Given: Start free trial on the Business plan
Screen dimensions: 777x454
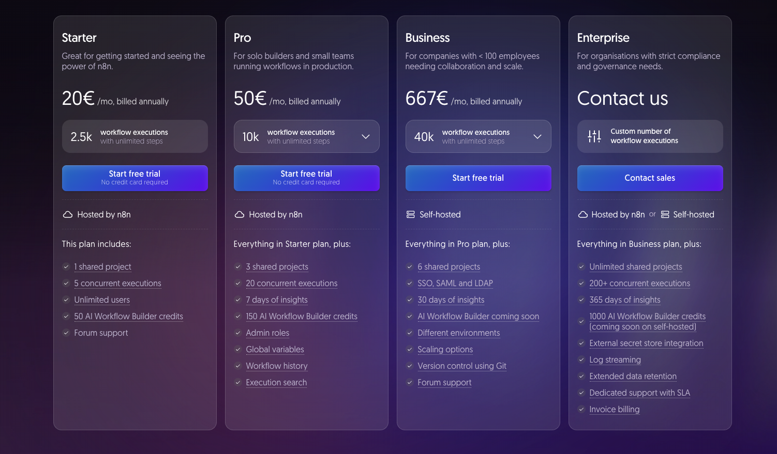Looking at the screenshot, I should click(478, 178).
